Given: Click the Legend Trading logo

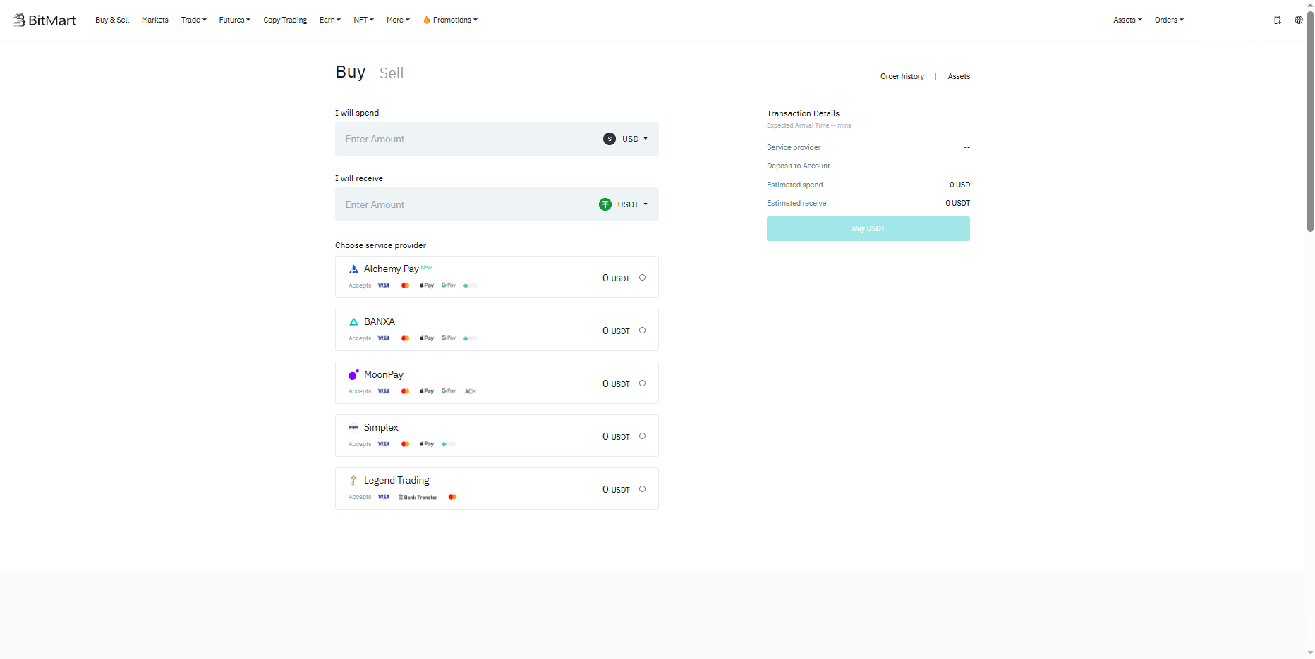Looking at the screenshot, I should point(353,481).
